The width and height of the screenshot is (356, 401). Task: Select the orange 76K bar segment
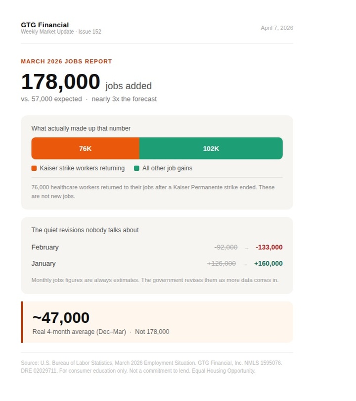click(86, 149)
